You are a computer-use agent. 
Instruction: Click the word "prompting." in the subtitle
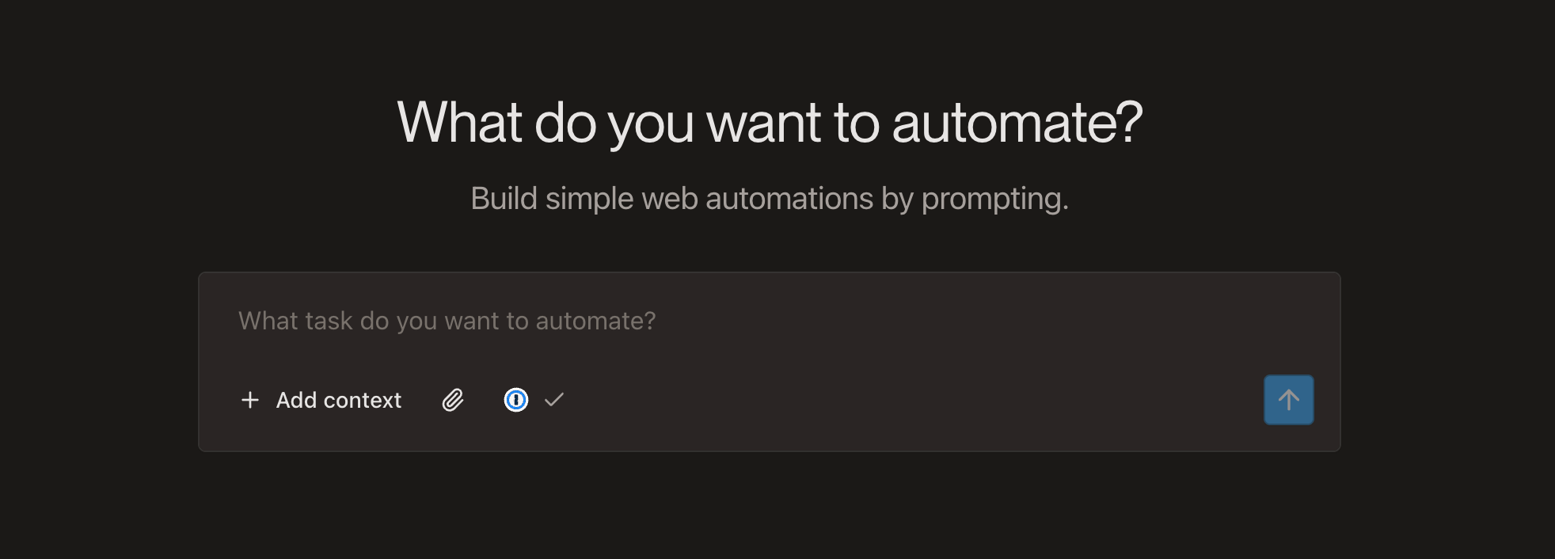994,199
